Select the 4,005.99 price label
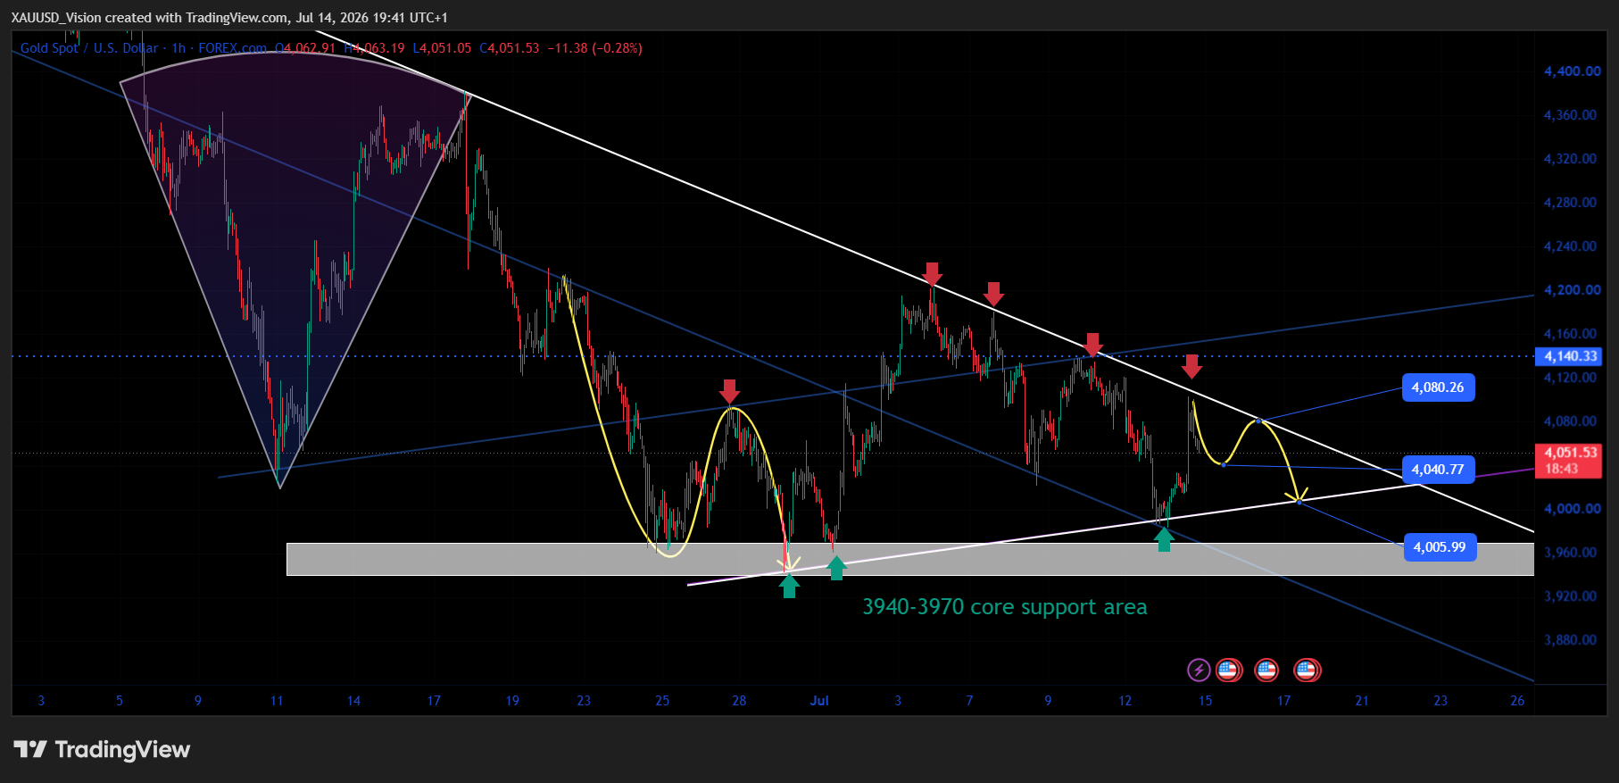Screen dimensions: 1619x783 (1440, 547)
